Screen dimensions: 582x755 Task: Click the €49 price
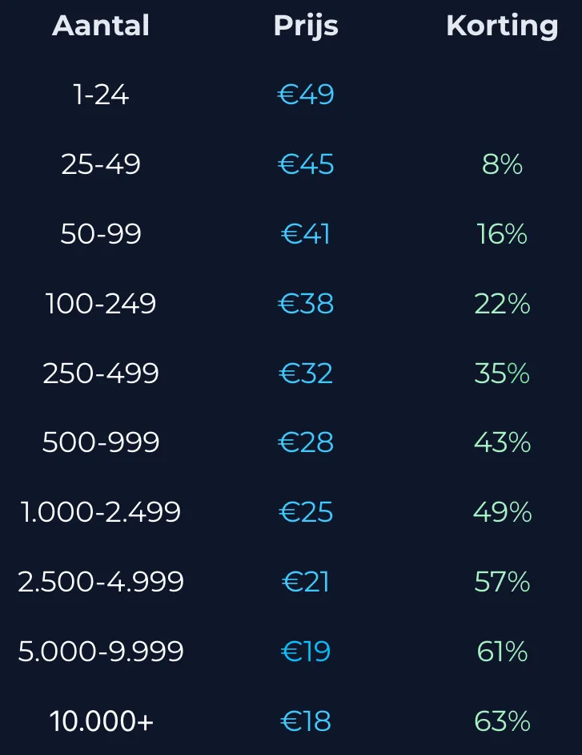tap(306, 95)
